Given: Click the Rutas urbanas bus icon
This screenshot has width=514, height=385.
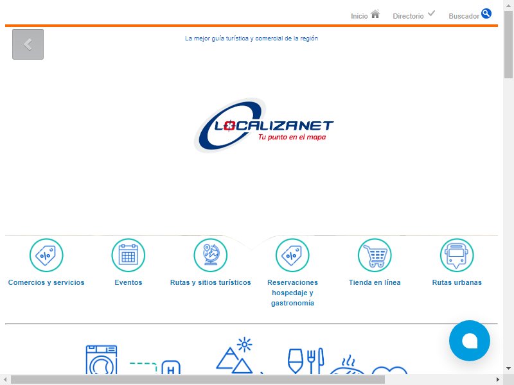Looking at the screenshot, I should pyautogui.click(x=457, y=255).
